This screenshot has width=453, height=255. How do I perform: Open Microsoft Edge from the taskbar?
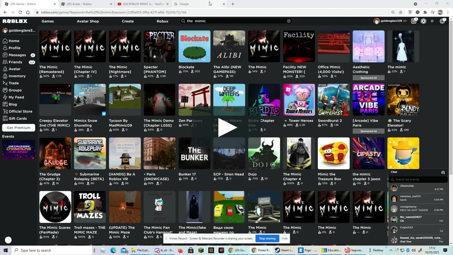pyautogui.click(x=113, y=250)
